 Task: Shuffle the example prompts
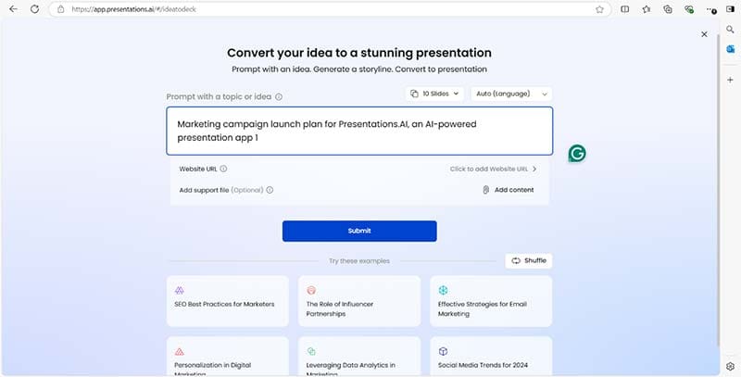pyautogui.click(x=528, y=261)
